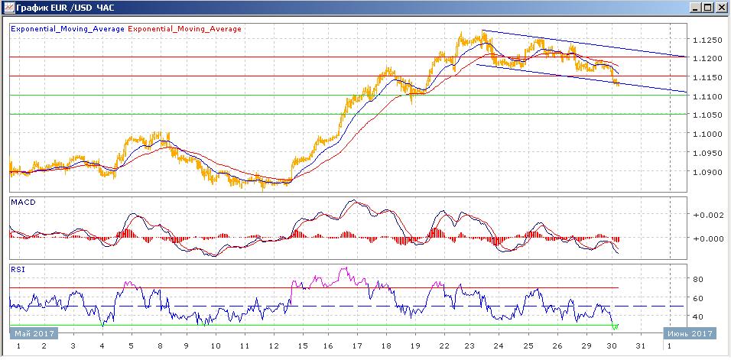Maximize the EUR/USD chart window
Image resolution: width=731 pixels, height=360 pixels.
pyautogui.click(x=708, y=8)
